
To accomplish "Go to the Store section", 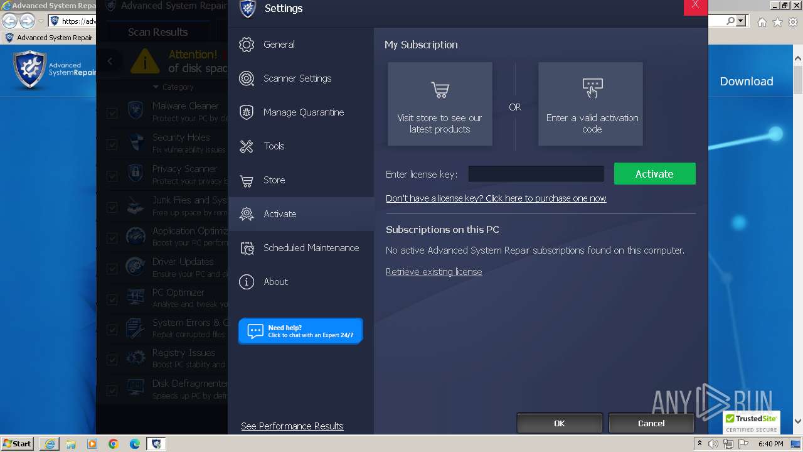I will pos(301,180).
